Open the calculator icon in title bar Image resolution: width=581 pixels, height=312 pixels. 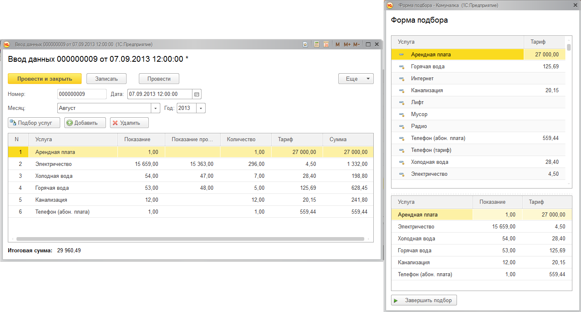point(317,44)
